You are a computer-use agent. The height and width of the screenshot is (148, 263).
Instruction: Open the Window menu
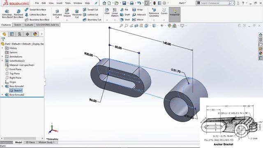click(78, 3)
